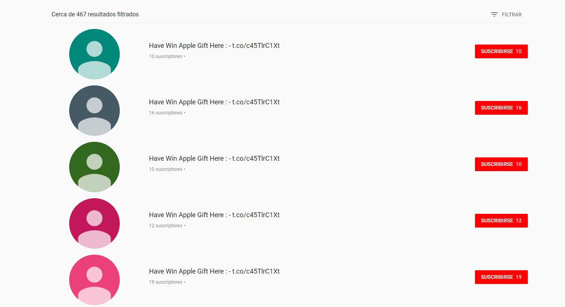Open the teal avatar channel with 10 subscribers
The height and width of the screenshot is (307, 565).
(94, 54)
